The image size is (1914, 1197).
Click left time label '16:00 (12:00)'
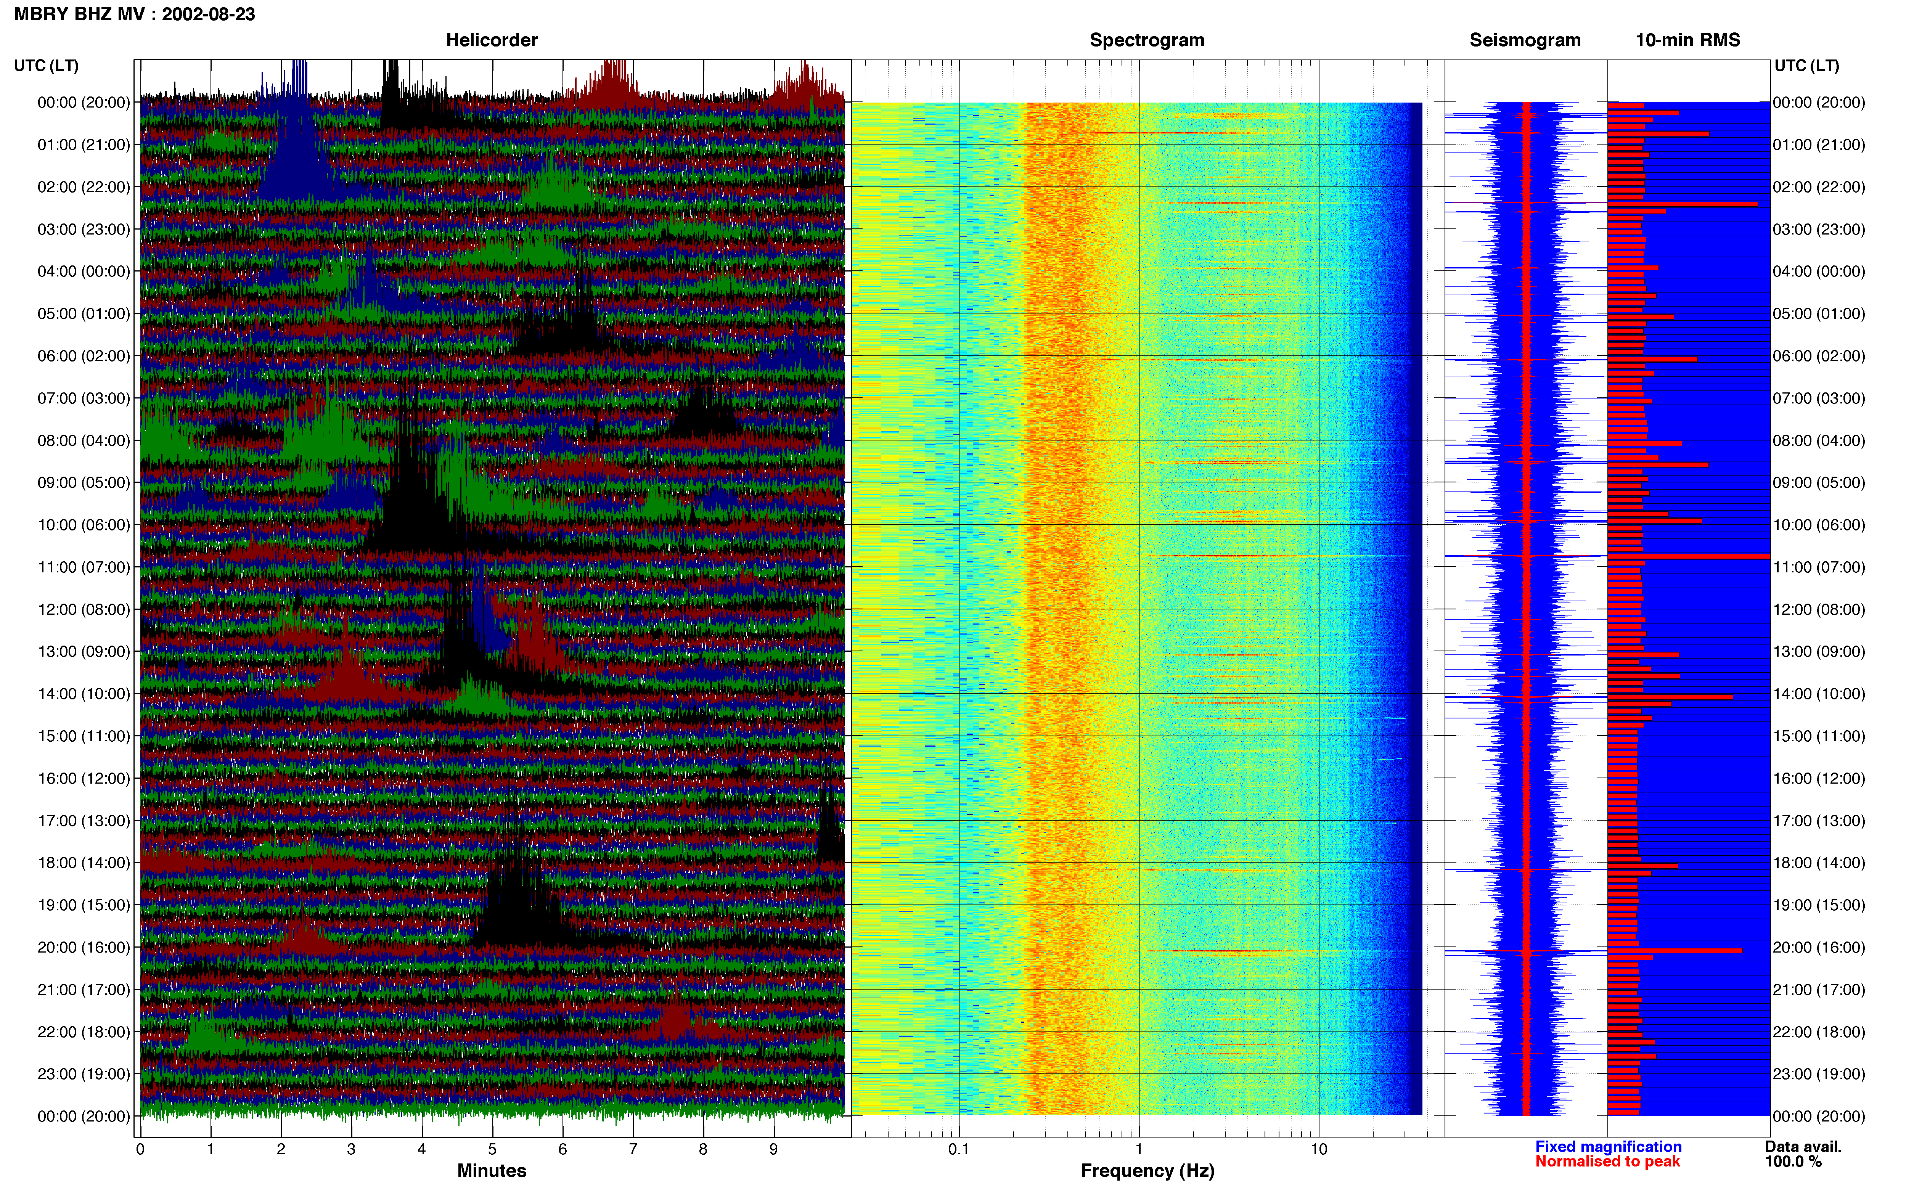84,778
